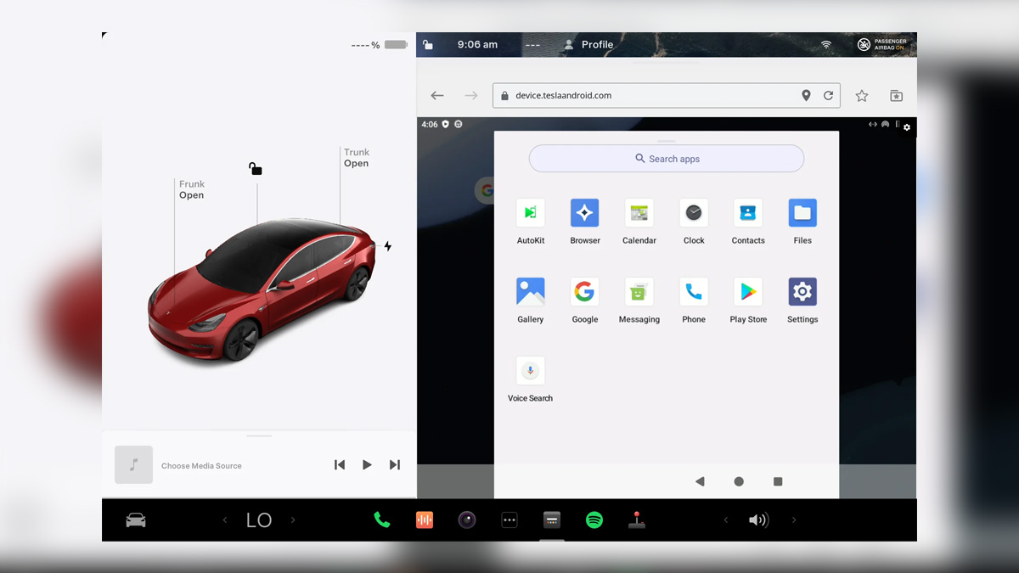Click the volume speaker icon
Image resolution: width=1019 pixels, height=573 pixels.
(x=758, y=520)
